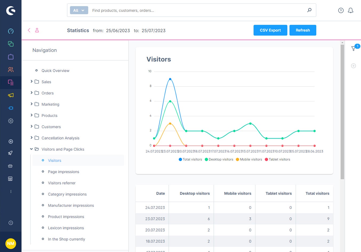The image size is (361, 252).
Task: Expand the sidebar with the circled arrow icon
Action: pyautogui.click(x=11, y=223)
